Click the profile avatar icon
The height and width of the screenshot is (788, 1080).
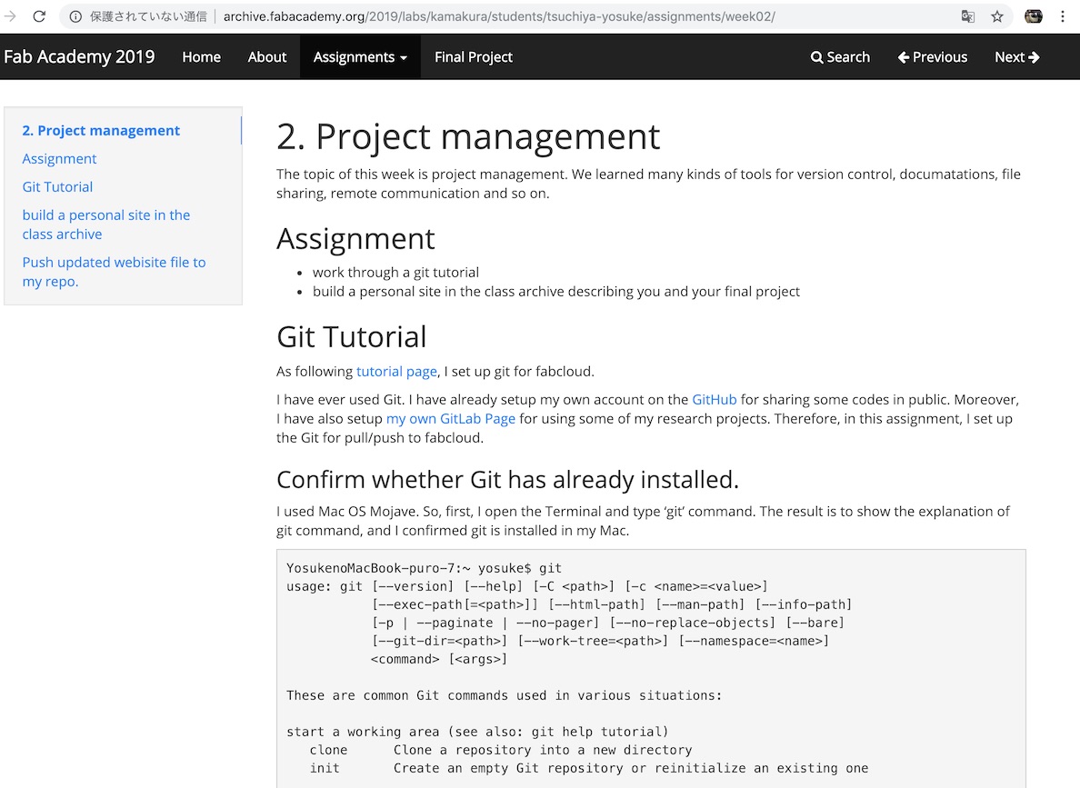tap(1034, 16)
